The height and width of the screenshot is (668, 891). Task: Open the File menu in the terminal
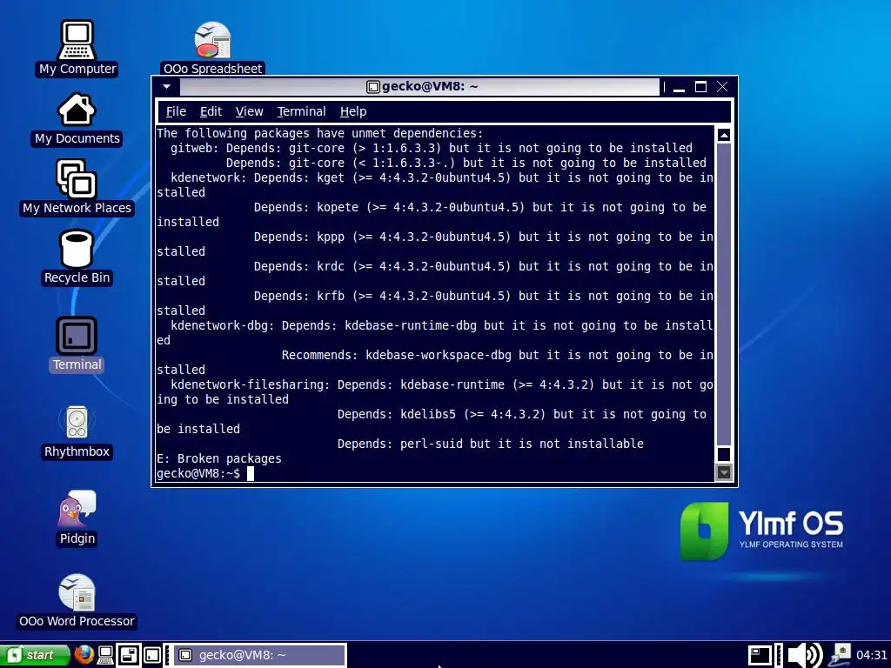(x=176, y=111)
